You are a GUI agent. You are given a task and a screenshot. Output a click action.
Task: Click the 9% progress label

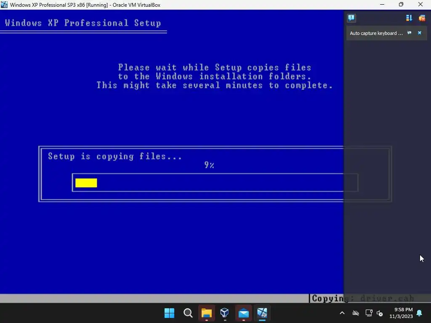(x=209, y=165)
